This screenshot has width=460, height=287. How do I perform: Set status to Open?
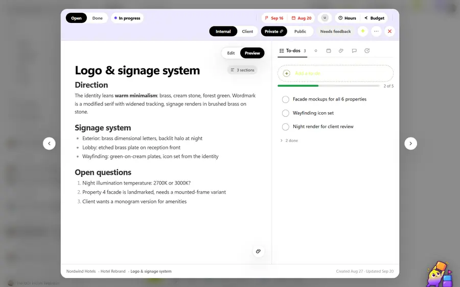[x=76, y=18]
